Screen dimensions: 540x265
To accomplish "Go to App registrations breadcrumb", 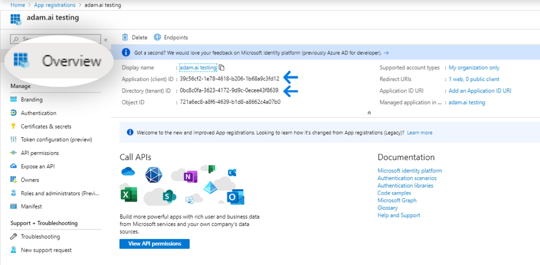I will coord(55,5).
